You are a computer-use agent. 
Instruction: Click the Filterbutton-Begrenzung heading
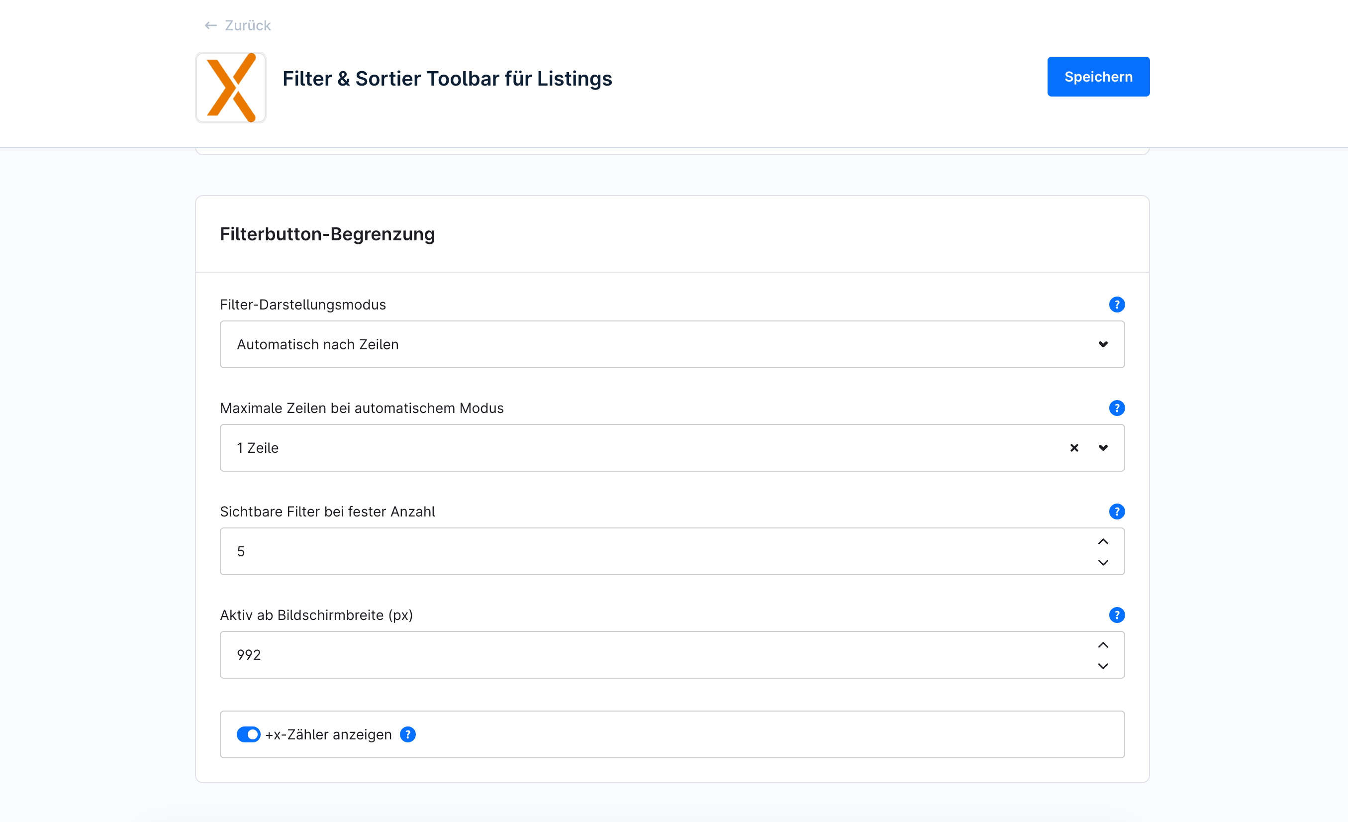coord(327,234)
